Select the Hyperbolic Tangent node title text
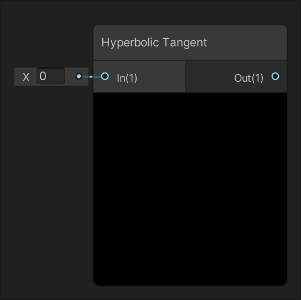Viewport: 301px width, 300px height. pyautogui.click(x=154, y=43)
